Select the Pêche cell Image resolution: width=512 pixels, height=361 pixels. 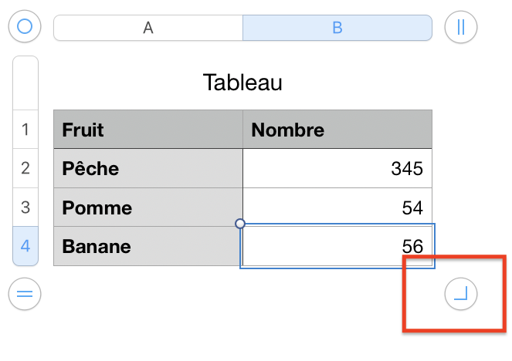[x=147, y=168]
